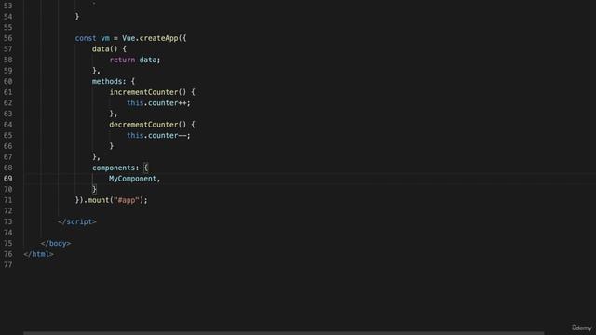Click the '},' text on line 59
This screenshot has width=596, height=335.
point(96,71)
